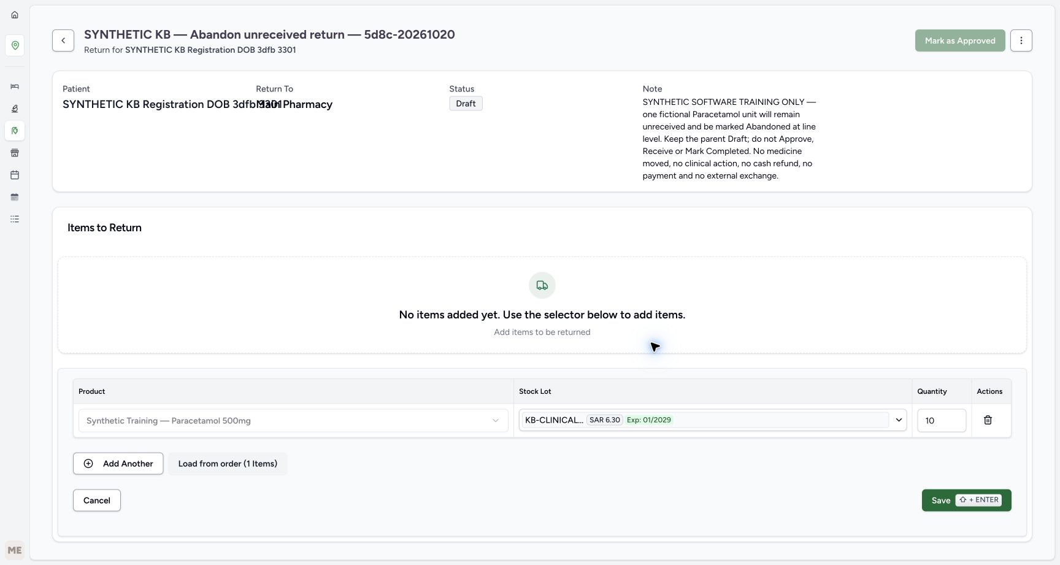Click the Return To pharmacy name
This screenshot has height=565, width=1060.
294,104
